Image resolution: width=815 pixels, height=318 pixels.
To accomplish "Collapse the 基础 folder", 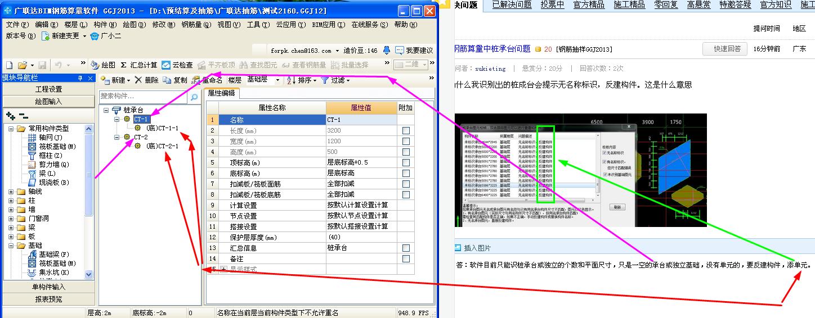I will click(x=11, y=246).
